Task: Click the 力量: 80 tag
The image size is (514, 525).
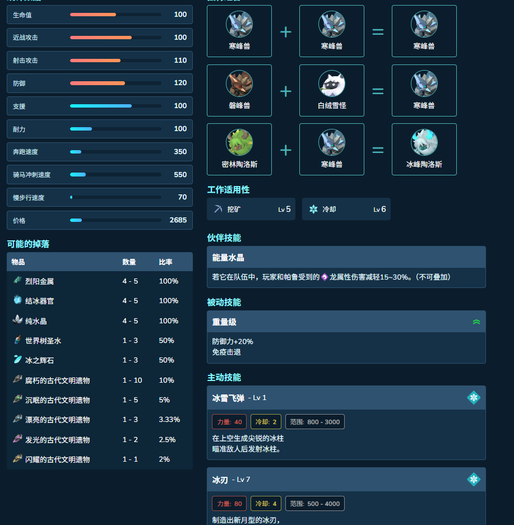Action: point(229,504)
